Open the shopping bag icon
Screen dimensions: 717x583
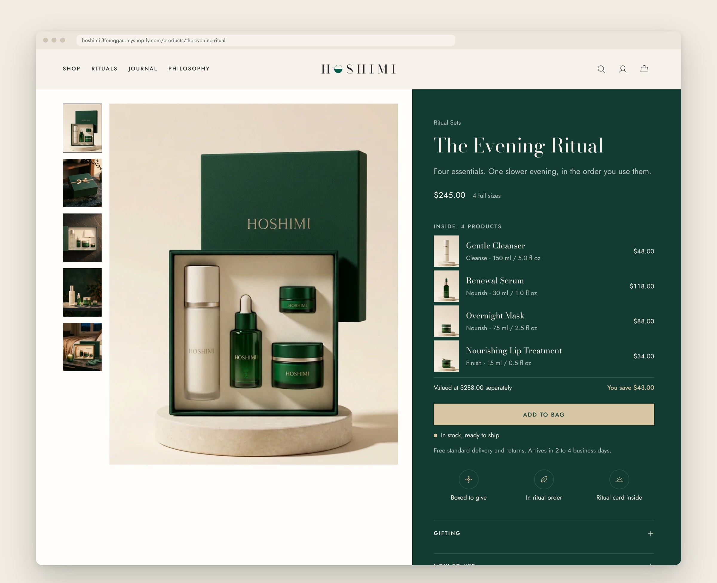[644, 69]
